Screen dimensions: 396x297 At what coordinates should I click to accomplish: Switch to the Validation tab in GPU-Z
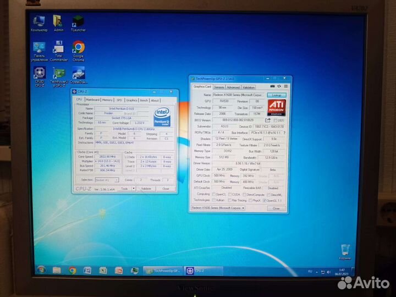click(249, 87)
